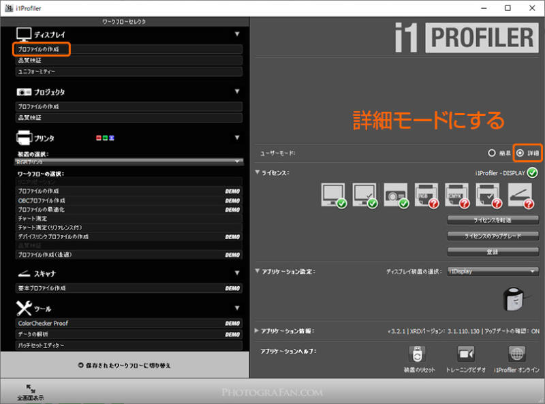
Task: Select デバイスリンクプロファイルの作成 workflow
Action: [x=129, y=237]
